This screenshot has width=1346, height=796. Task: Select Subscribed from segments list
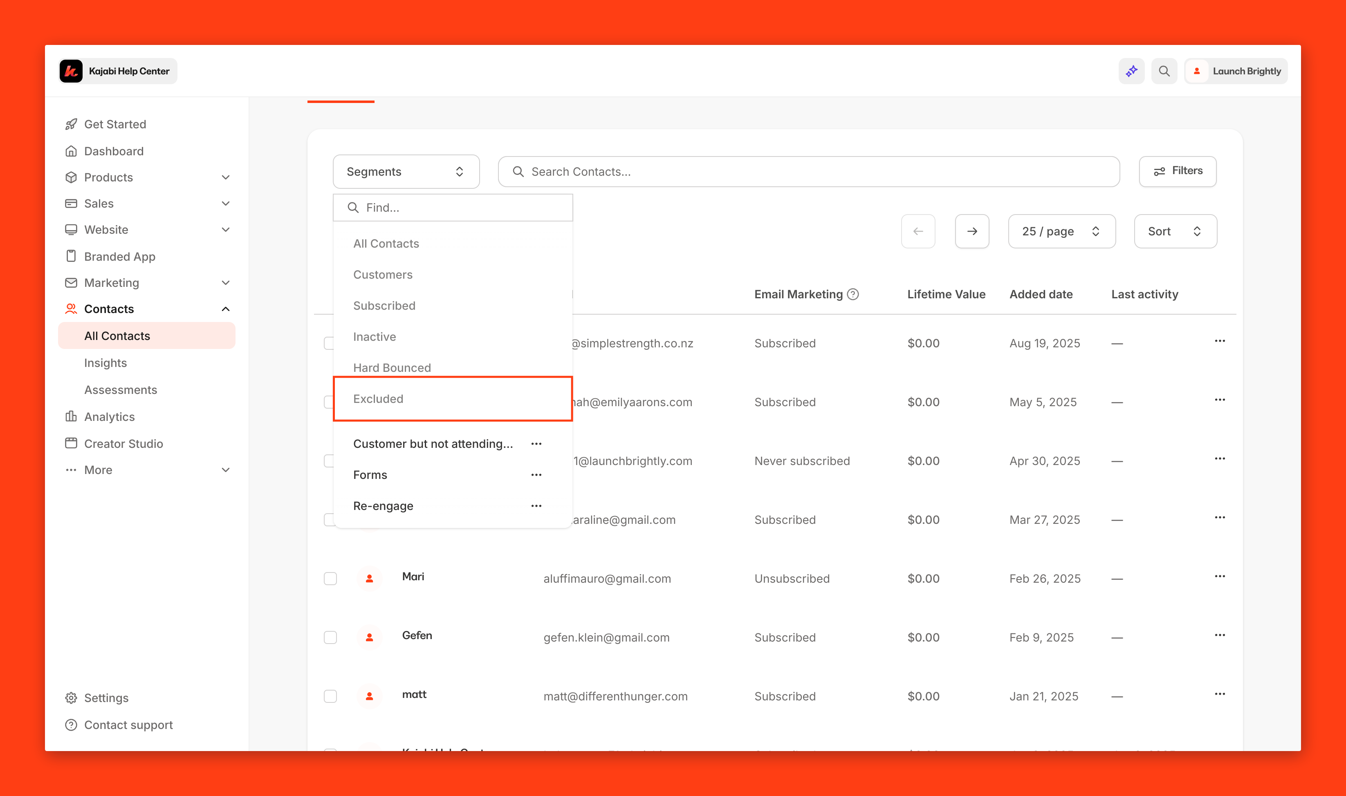384,305
